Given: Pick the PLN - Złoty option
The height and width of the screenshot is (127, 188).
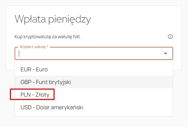Looking at the screenshot, I should pyautogui.click(x=94, y=95).
